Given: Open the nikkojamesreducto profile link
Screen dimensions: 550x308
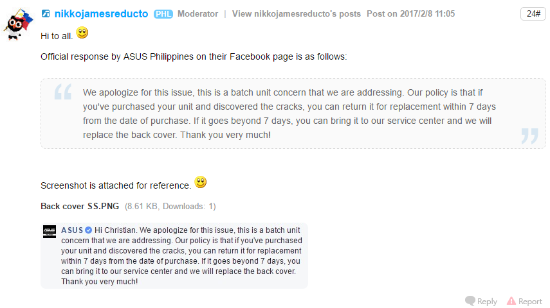Looking at the screenshot, I should point(100,13).
